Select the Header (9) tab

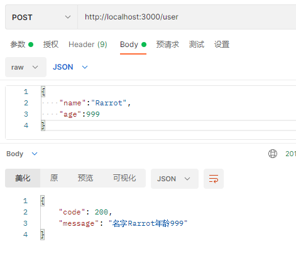[x=88, y=45]
